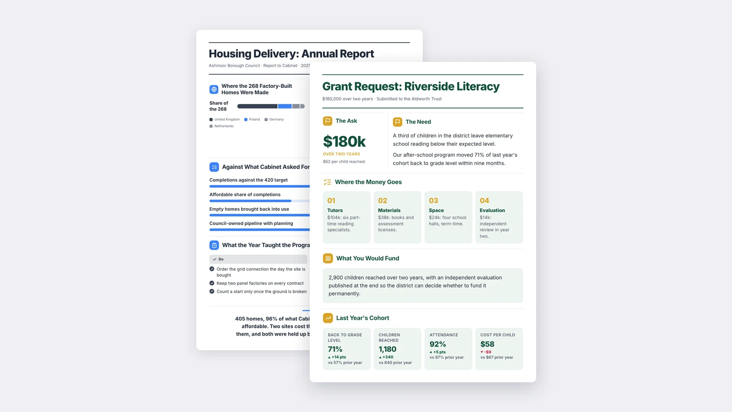Click Empty homes brought back into use label
This screenshot has height=412, width=732.
pos(249,209)
